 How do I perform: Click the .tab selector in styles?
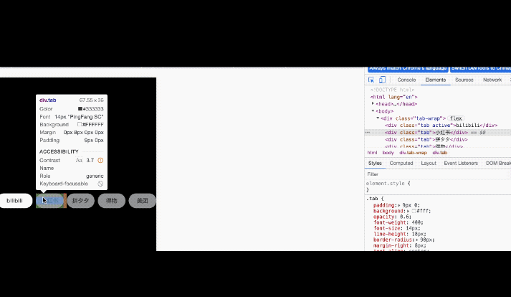[x=372, y=199]
